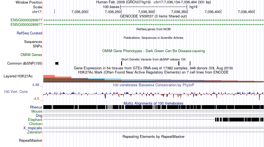Viewport: 264px width, 147px height.
Task: Click the Rhesus alignment label
Action: 36,107
